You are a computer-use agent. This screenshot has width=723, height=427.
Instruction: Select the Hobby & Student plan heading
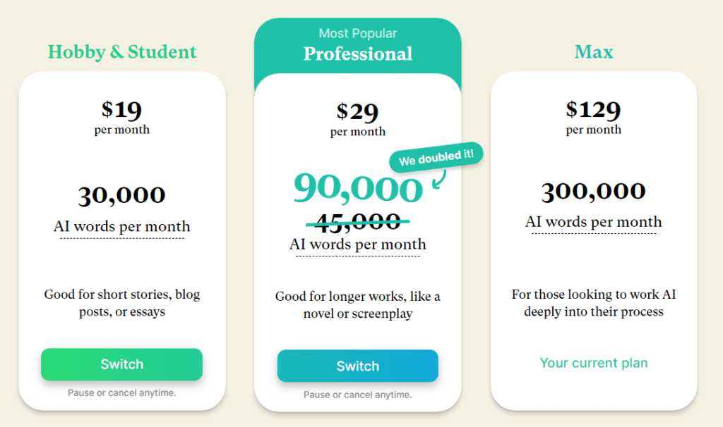pos(121,51)
